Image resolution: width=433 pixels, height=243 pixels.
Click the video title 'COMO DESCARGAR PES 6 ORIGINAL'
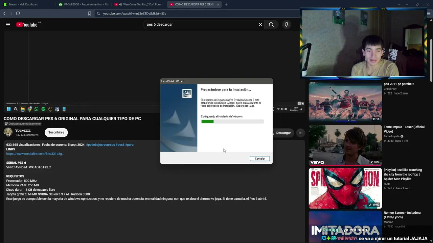tap(72, 119)
